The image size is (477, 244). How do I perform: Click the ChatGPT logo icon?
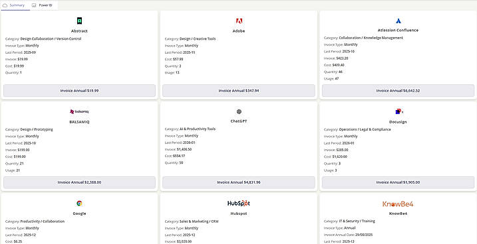pos(239,111)
